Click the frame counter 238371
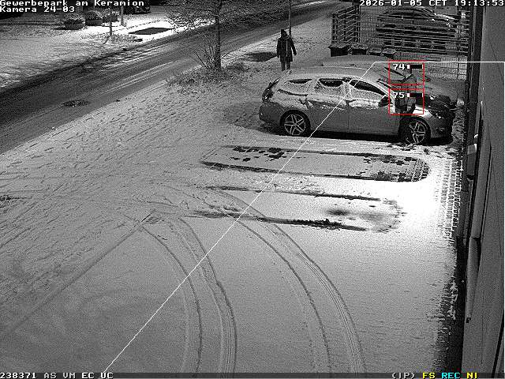 point(19,375)
